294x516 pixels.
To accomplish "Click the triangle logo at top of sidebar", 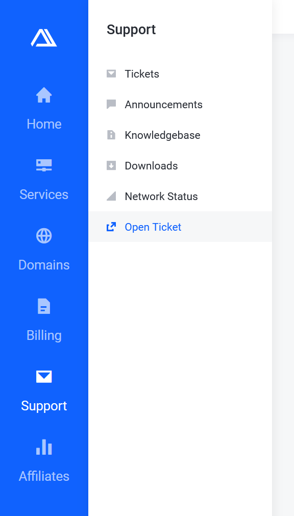I will coord(44,38).
